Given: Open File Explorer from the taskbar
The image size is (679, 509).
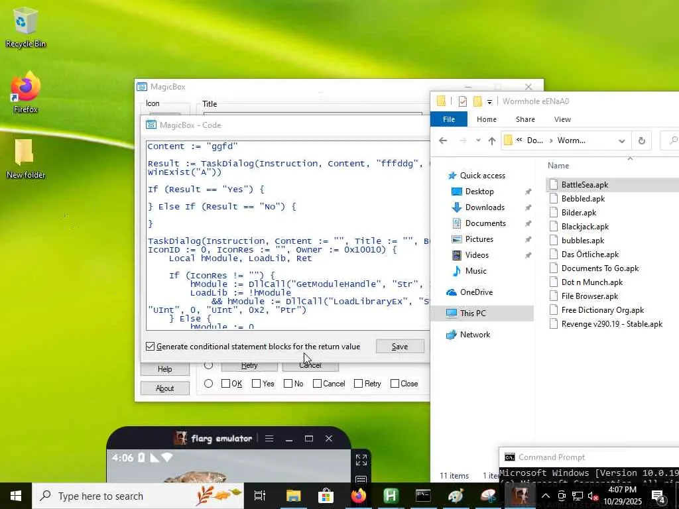Looking at the screenshot, I should [x=293, y=496].
